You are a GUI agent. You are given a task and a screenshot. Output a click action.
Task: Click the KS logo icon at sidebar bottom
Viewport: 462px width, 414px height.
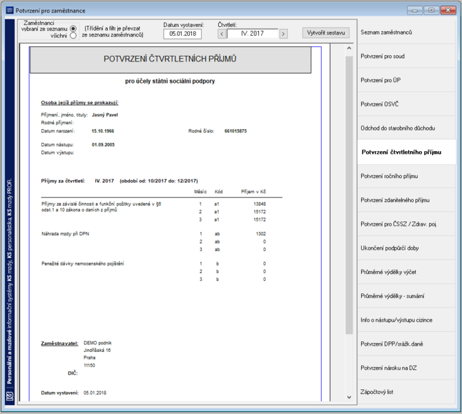pos(10,396)
